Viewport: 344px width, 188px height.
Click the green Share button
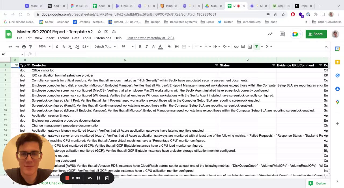[316, 34]
